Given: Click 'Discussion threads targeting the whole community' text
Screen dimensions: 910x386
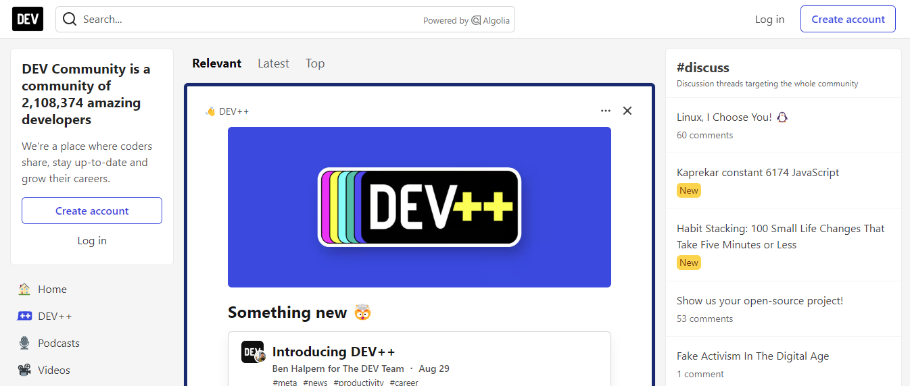Looking at the screenshot, I should click(767, 84).
